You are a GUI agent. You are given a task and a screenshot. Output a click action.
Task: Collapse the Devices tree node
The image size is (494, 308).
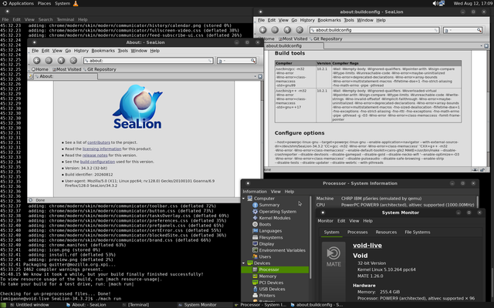click(x=244, y=263)
